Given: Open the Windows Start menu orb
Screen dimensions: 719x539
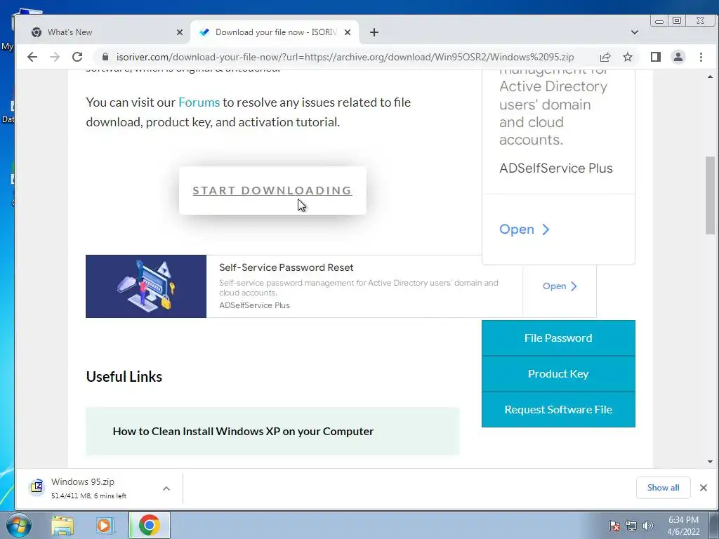Looking at the screenshot, I should click(18, 525).
